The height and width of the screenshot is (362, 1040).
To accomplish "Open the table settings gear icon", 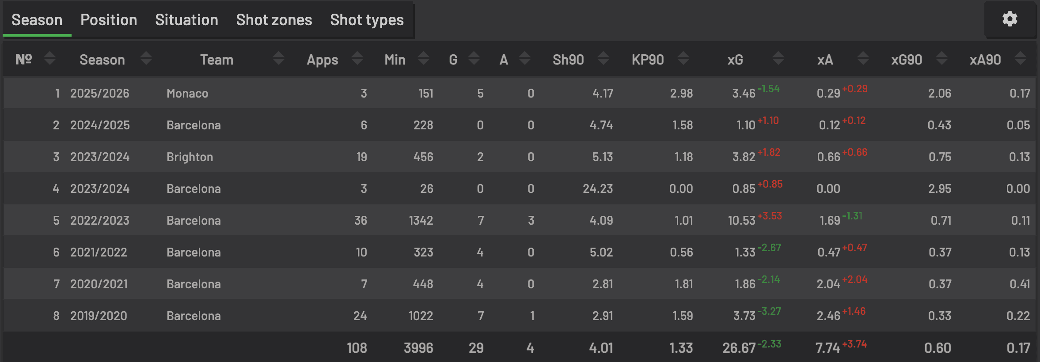I will (1010, 19).
